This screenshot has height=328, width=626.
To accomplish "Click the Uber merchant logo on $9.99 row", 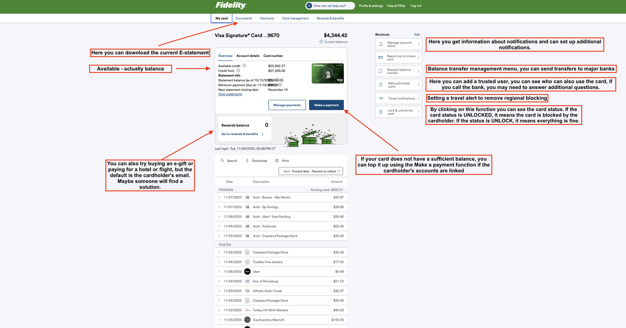I will 247,272.
